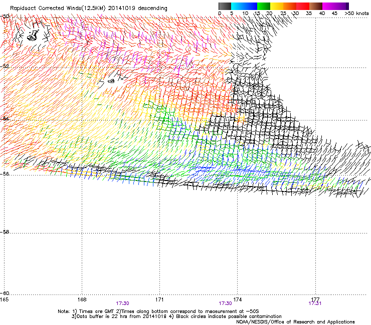Click the 'Note: 1) Times are GMT' text
The width and height of the screenshot is (371, 325).
85,311
